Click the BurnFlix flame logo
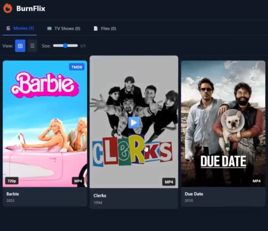Image resolution: width=268 pixels, height=231 pixels. pos(8,8)
